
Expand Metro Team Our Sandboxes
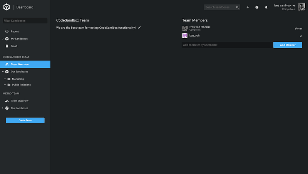(x=3, y=108)
